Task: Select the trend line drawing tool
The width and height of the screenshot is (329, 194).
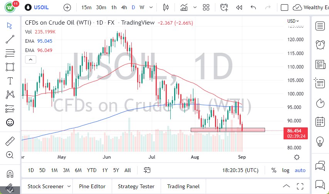Action: click(10, 39)
